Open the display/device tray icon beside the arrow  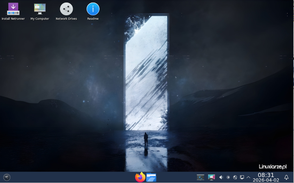click(x=242, y=177)
